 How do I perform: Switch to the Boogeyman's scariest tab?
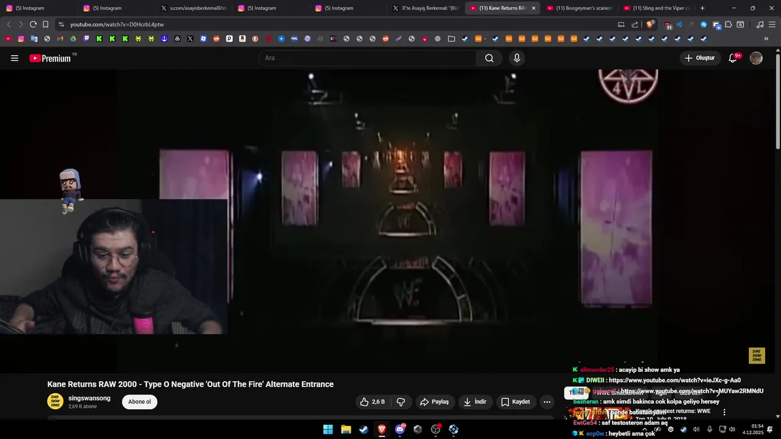[580, 8]
